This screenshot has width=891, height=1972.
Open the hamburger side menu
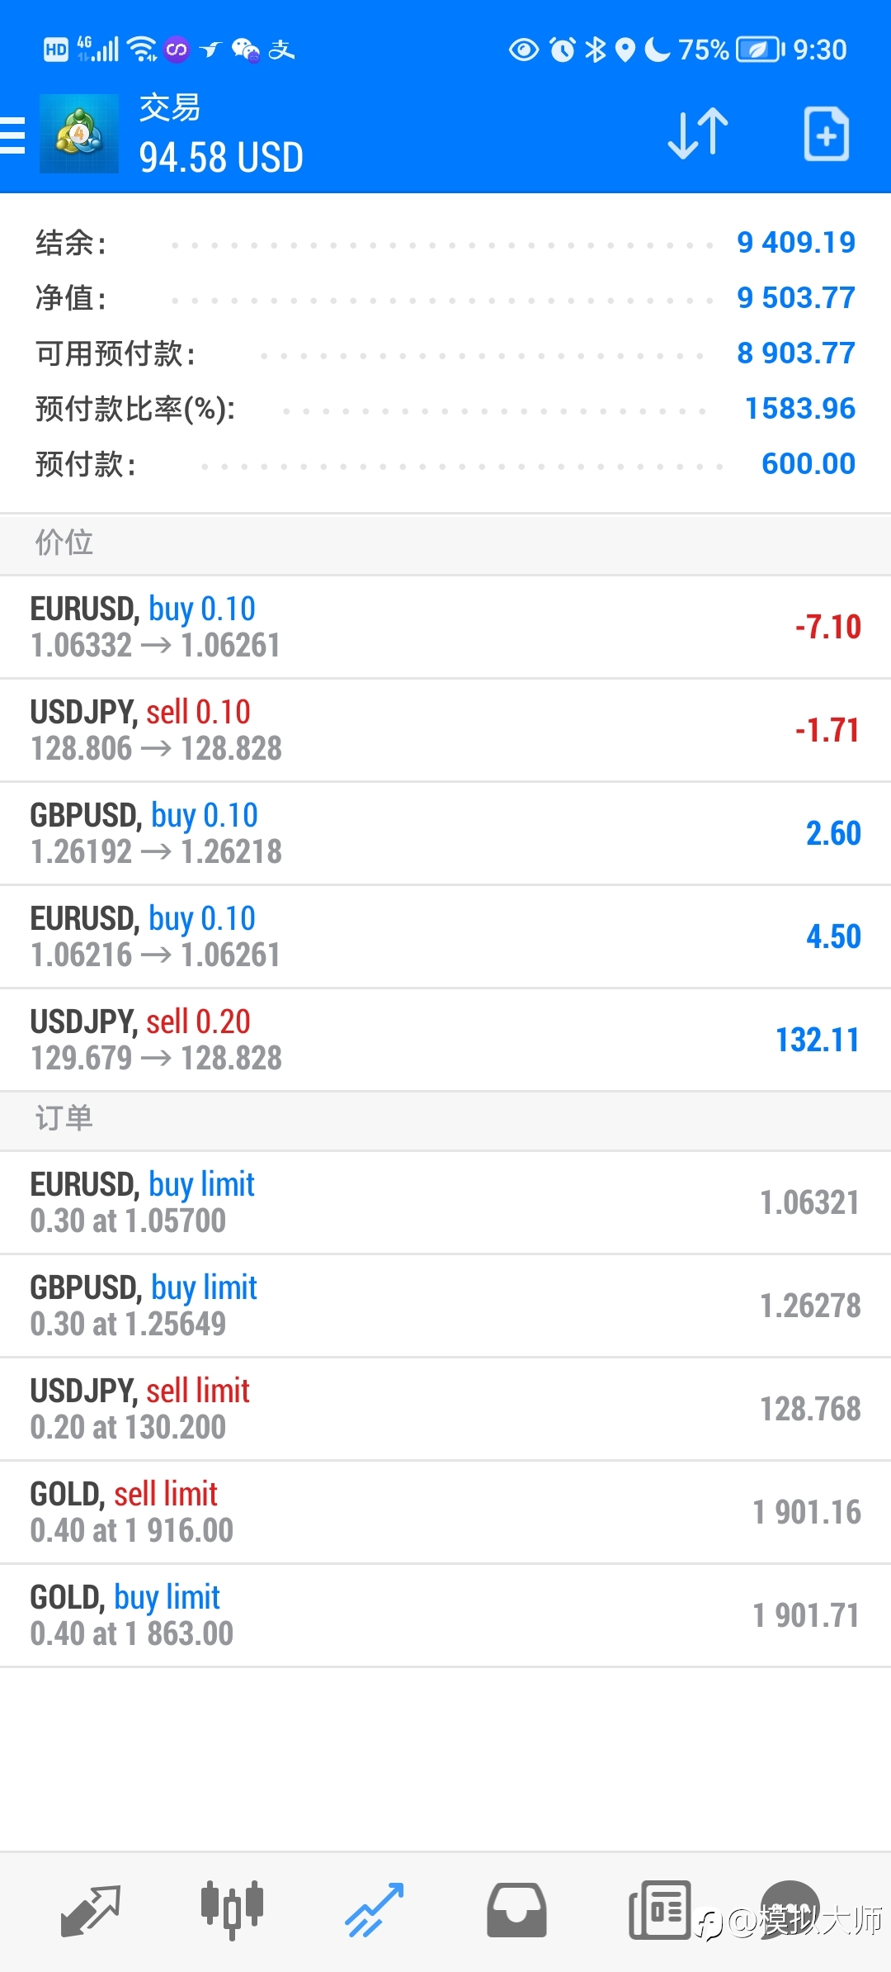point(12,135)
